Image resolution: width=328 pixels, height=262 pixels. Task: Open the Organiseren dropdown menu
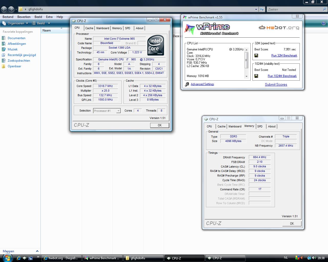point(15,23)
